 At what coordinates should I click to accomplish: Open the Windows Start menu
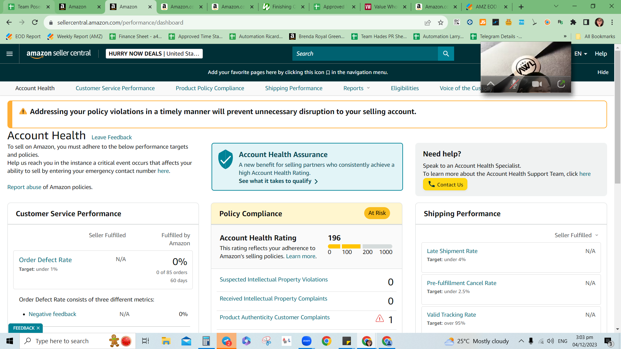[10, 341]
